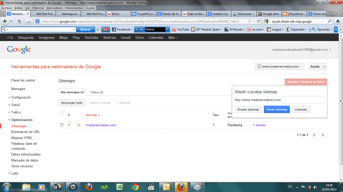Click the warning triangle on sitemap row 1

point(79,125)
